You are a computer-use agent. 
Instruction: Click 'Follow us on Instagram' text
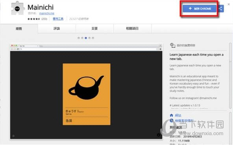pyautogui.click(x=193, y=98)
